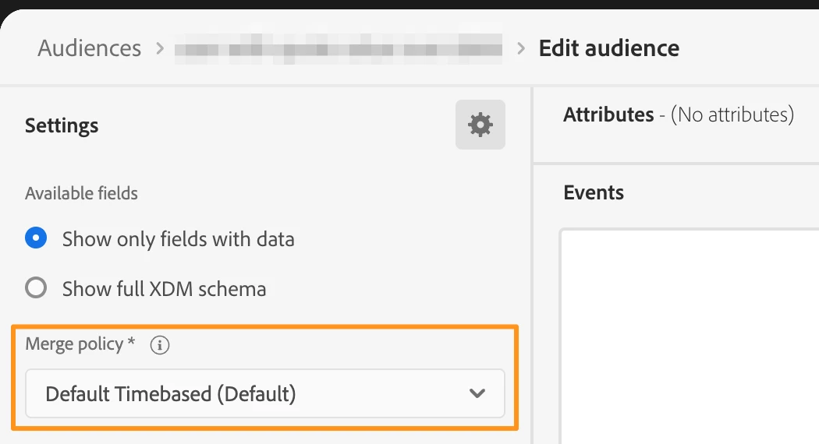Select the Show only fields with data radio button

[36, 238]
